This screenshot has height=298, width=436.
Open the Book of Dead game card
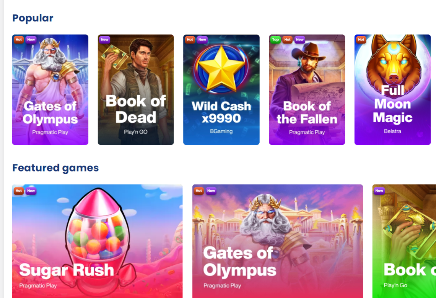(136, 89)
